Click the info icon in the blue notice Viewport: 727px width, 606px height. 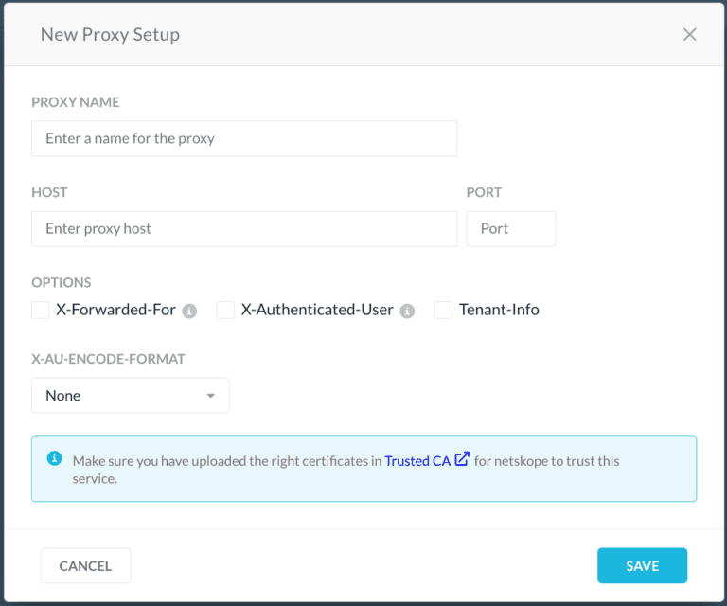[x=55, y=460]
